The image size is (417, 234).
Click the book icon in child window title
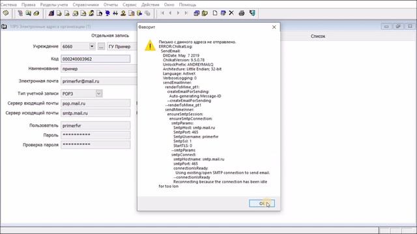[x=4, y=27]
